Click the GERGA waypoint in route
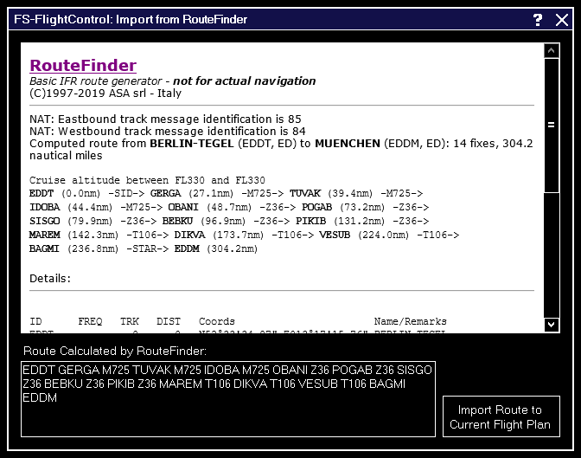The width and height of the screenshot is (581, 458). tap(165, 193)
